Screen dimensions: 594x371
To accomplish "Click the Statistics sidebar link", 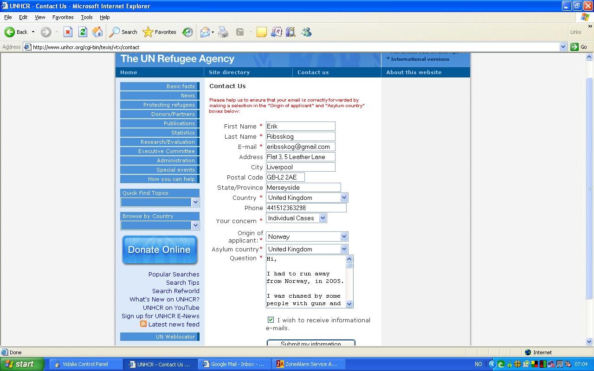I will 160,133.
